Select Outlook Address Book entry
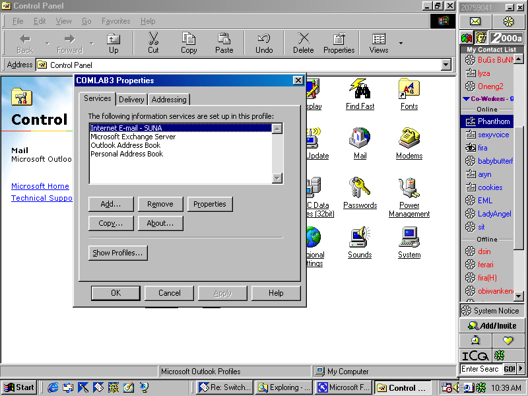 point(180,145)
